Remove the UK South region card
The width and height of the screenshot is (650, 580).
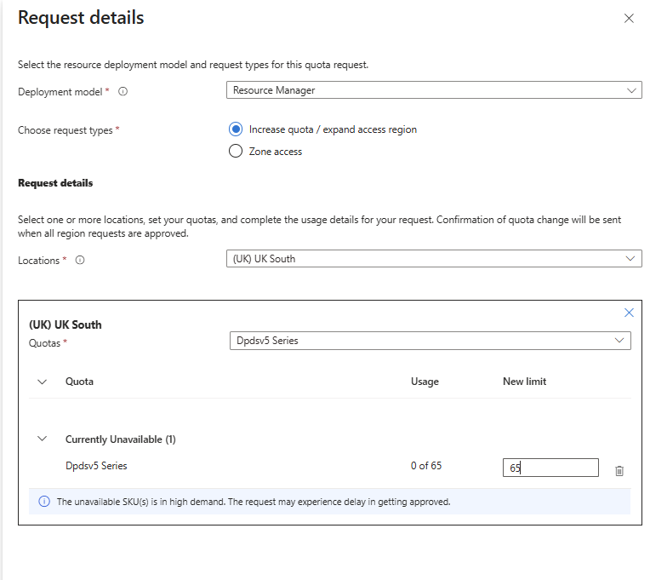pyautogui.click(x=629, y=313)
